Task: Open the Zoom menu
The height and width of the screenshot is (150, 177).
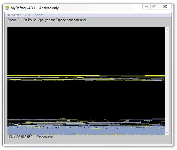Action: pos(39,15)
